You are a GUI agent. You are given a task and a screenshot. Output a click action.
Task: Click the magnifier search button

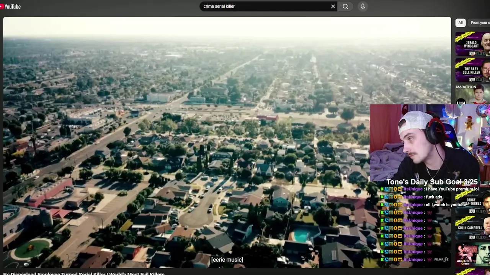pyautogui.click(x=345, y=6)
